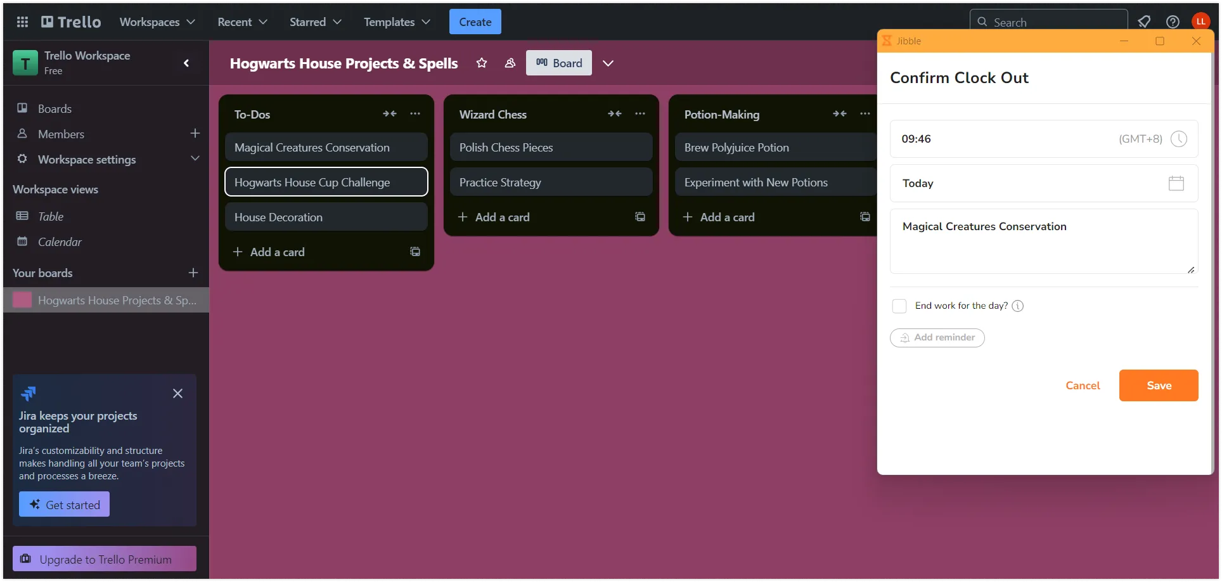Open the calendar date picker icon

(1176, 183)
